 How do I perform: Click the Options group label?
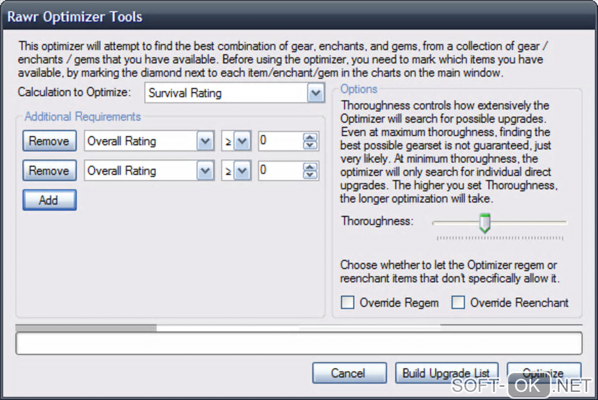(x=359, y=89)
